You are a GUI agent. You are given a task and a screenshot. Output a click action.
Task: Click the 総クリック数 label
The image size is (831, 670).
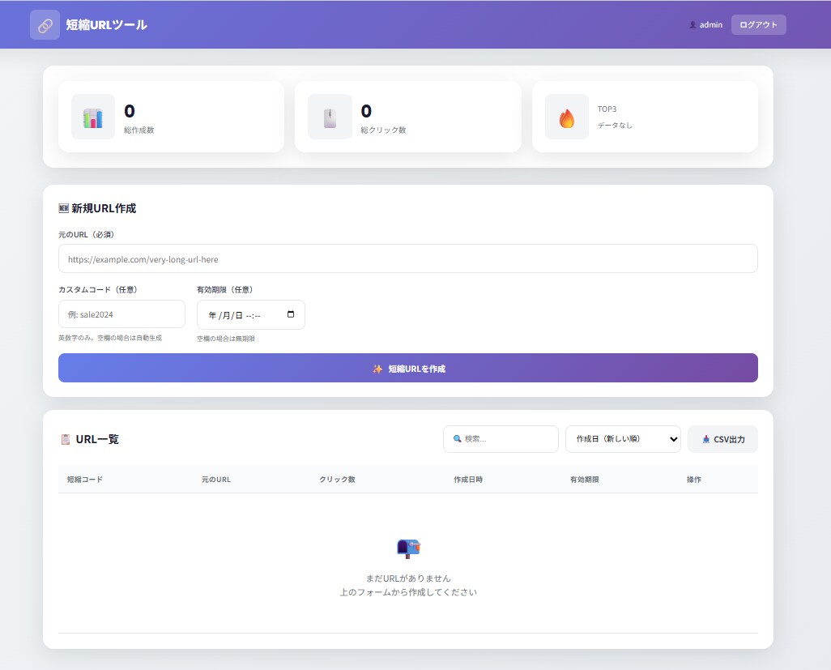coord(383,130)
